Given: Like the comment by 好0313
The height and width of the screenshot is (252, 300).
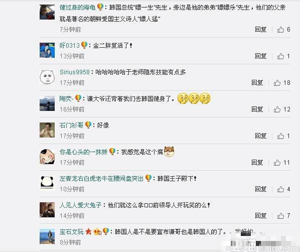Looking at the screenshot, I should 283,56.
